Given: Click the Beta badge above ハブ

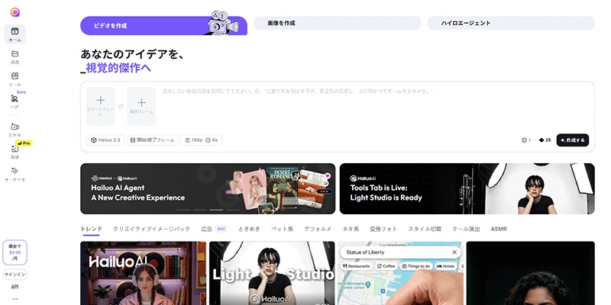Looking at the screenshot, I should point(21,92).
